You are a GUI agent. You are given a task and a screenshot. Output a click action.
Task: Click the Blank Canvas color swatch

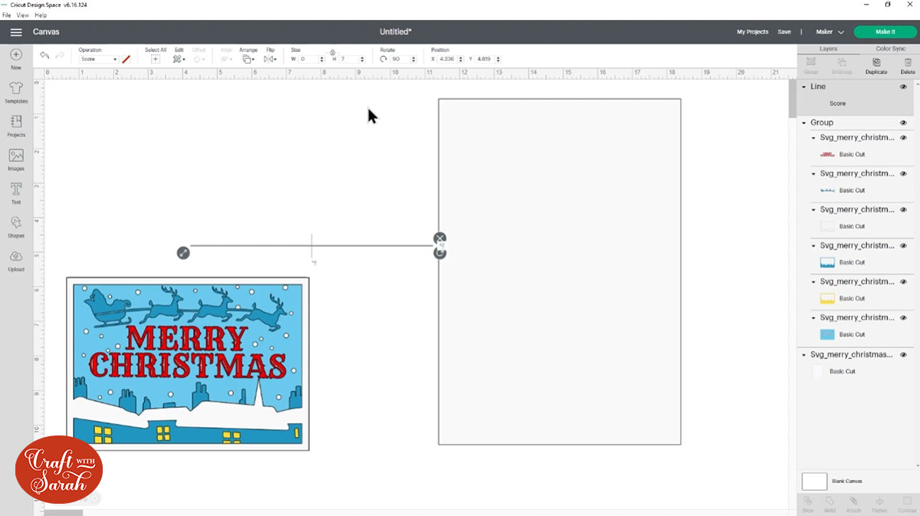click(x=814, y=481)
